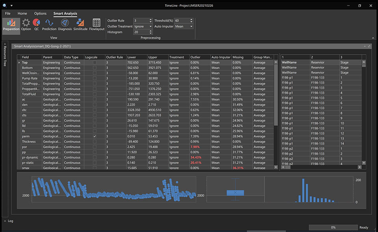
Task: Click the pin icon on Smart Analysis panel header
Action: (x=365, y=46)
